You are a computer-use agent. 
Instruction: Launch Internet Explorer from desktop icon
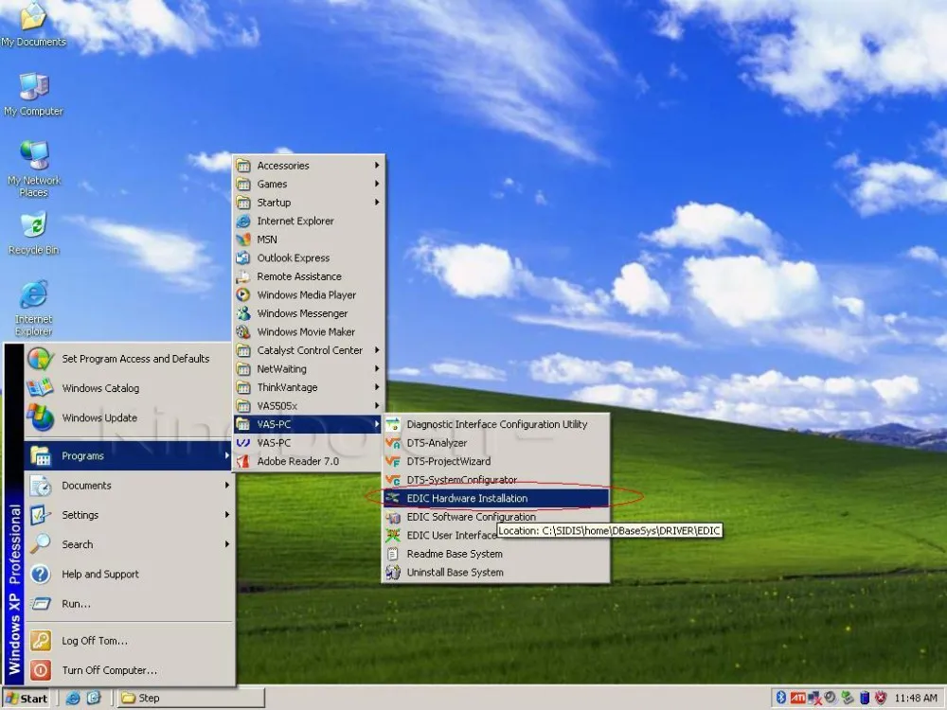click(33, 296)
